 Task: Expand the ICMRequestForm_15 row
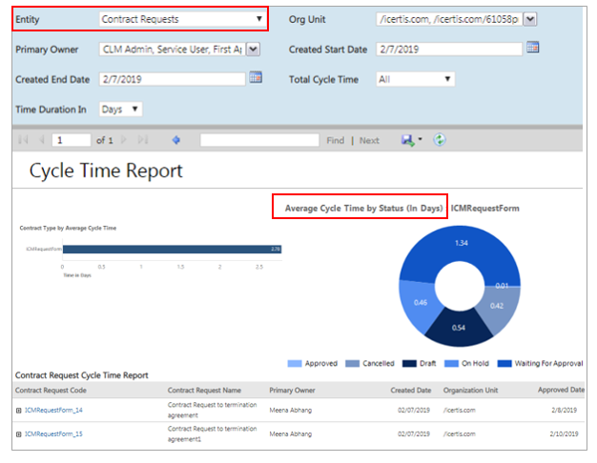[18, 434]
